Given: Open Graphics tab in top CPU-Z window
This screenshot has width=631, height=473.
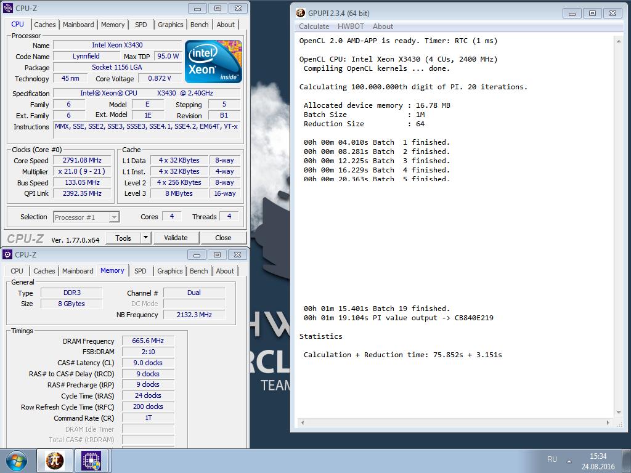Looking at the screenshot, I should (x=170, y=25).
